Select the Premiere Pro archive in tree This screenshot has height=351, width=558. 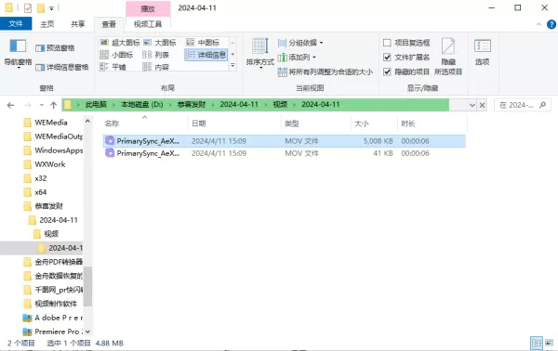click(53, 331)
